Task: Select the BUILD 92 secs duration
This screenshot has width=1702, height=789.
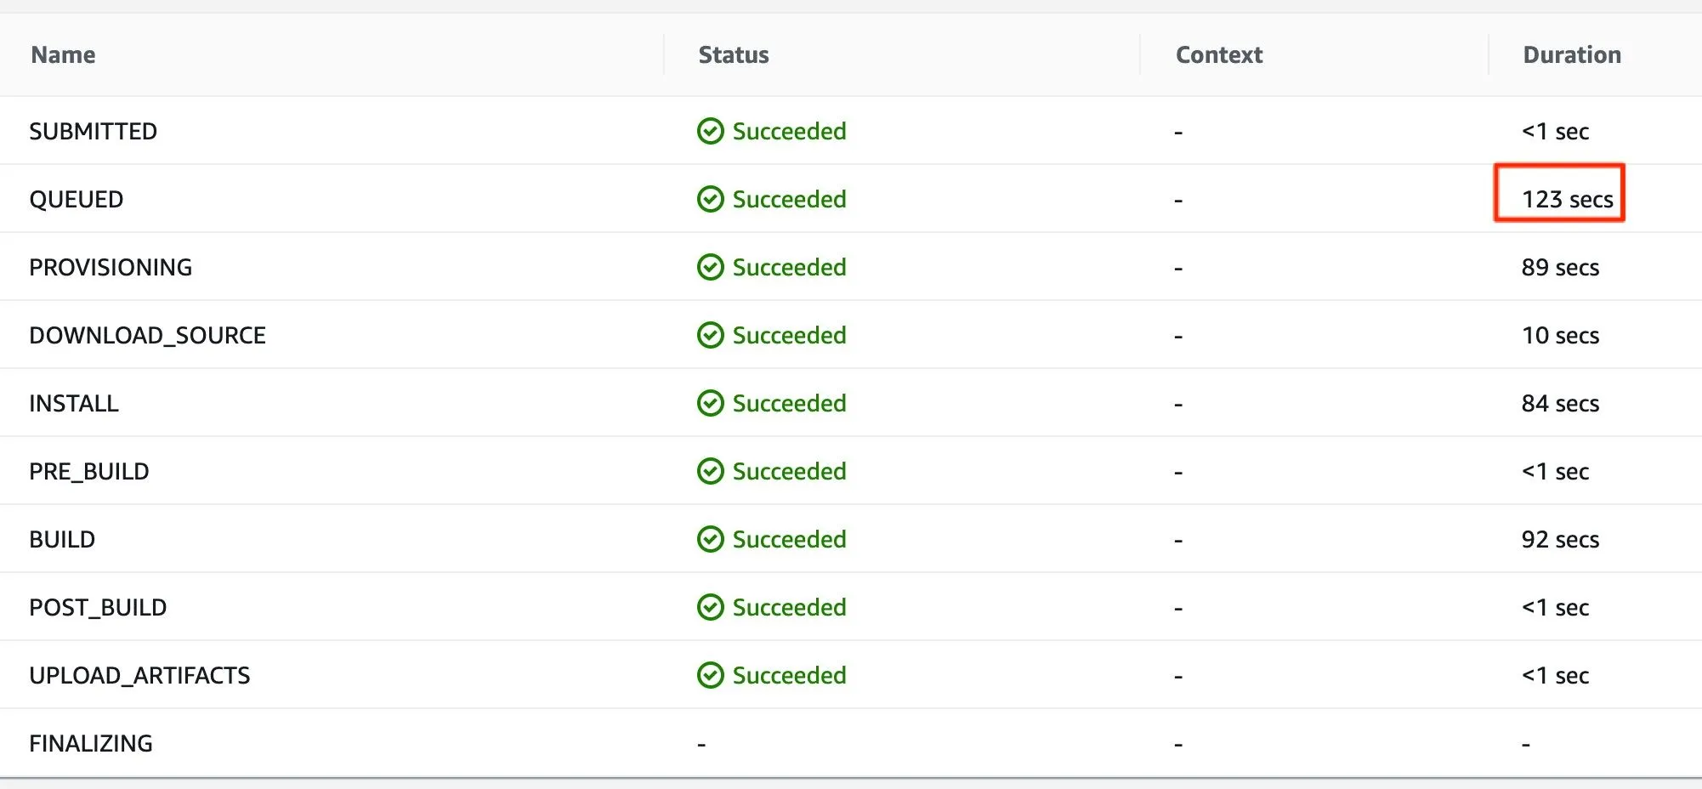Action: pyautogui.click(x=1560, y=540)
